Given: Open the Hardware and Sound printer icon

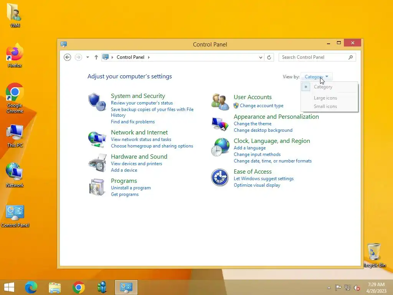Looking at the screenshot, I should 97,163.
